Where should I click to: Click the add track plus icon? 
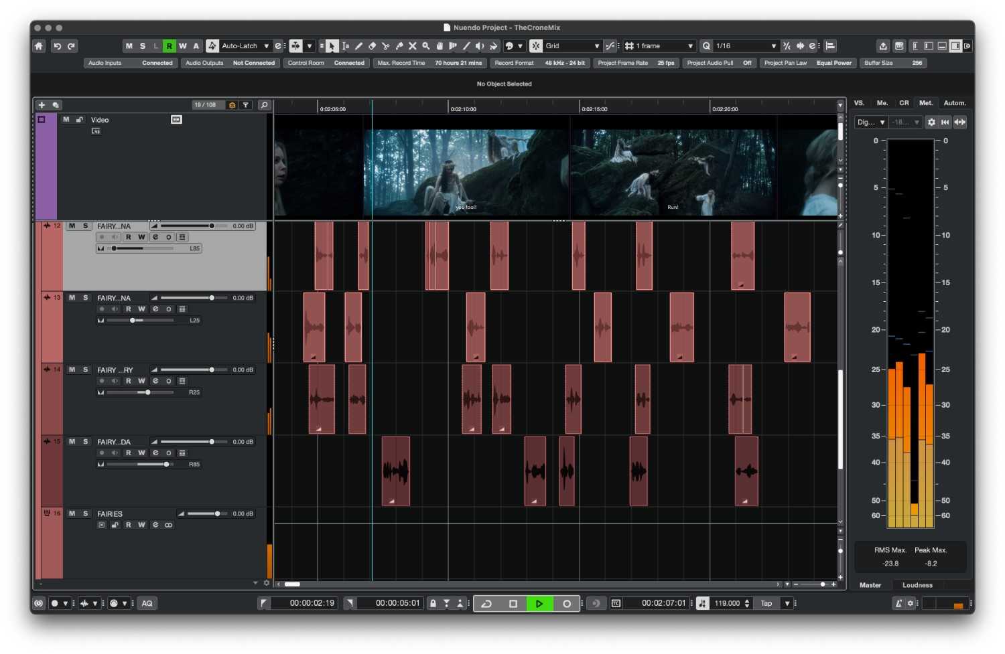[x=42, y=105]
